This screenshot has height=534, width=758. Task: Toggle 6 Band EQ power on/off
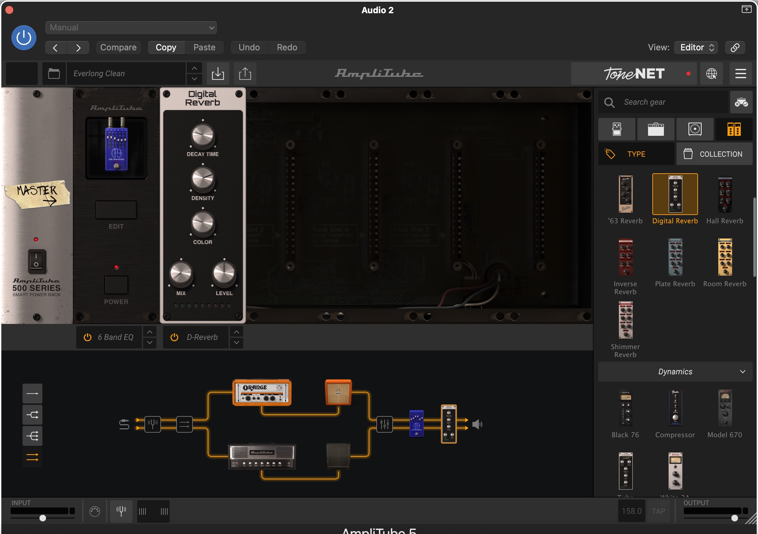click(87, 337)
